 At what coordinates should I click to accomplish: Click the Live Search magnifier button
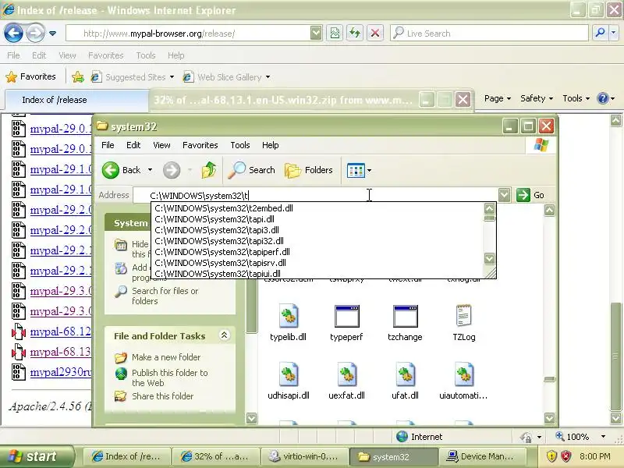click(600, 33)
